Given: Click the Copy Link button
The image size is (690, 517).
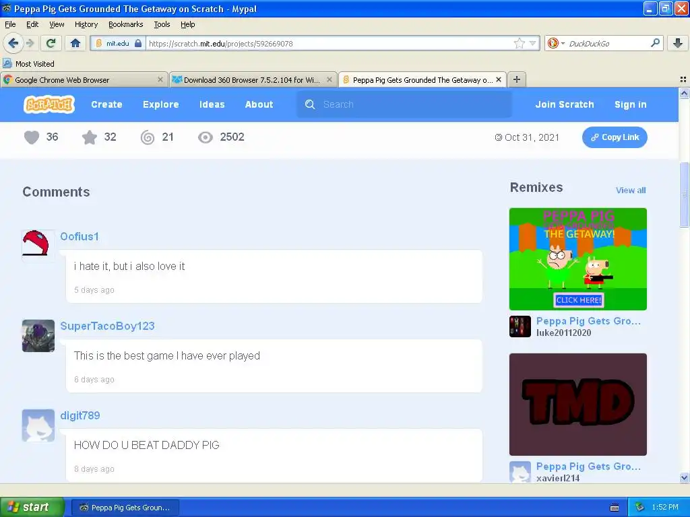Looking at the screenshot, I should pos(615,137).
